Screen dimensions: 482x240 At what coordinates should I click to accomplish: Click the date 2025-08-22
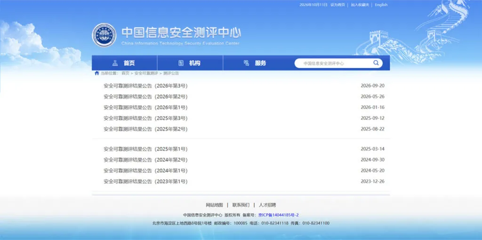tap(373, 129)
